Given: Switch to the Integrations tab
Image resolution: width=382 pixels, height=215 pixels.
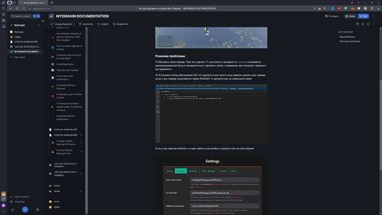Looking at the screenshot, I should click(x=121, y=24).
